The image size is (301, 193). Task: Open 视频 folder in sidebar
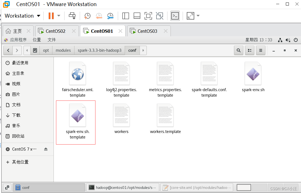click(28, 84)
